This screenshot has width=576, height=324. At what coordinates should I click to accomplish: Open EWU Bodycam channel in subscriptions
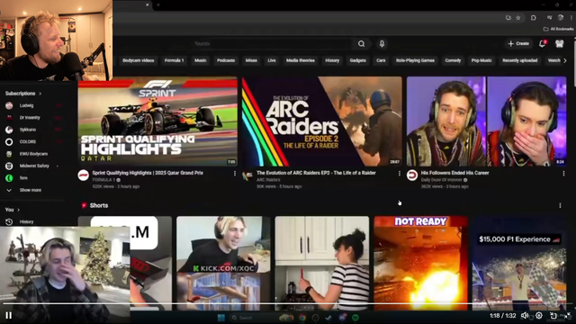(33, 154)
